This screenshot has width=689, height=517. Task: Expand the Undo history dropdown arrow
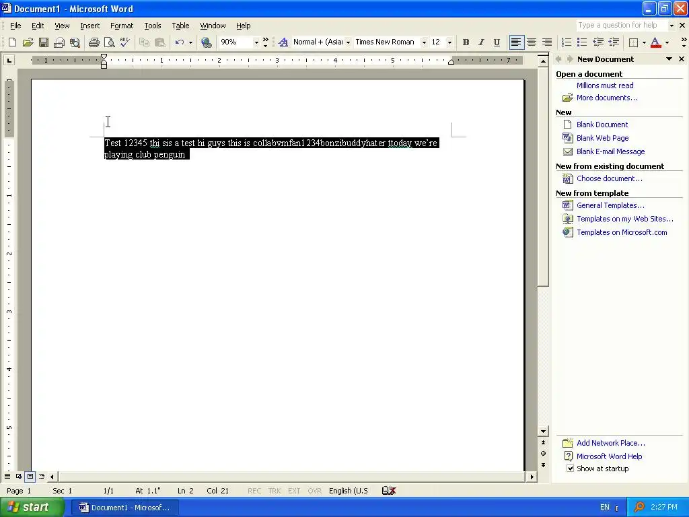point(190,42)
